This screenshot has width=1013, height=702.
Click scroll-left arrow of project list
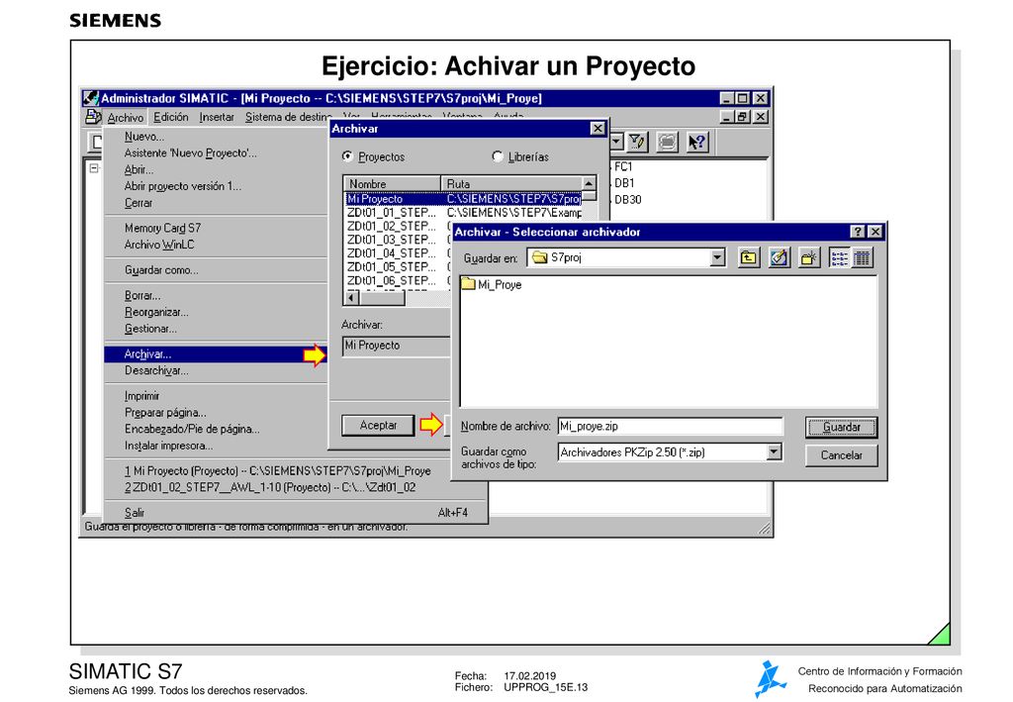pyautogui.click(x=351, y=298)
